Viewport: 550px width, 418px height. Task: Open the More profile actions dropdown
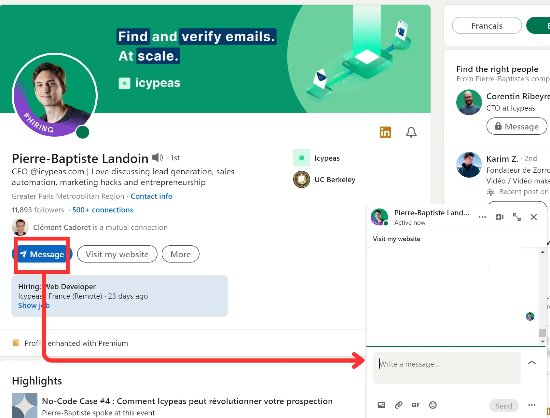coord(181,254)
